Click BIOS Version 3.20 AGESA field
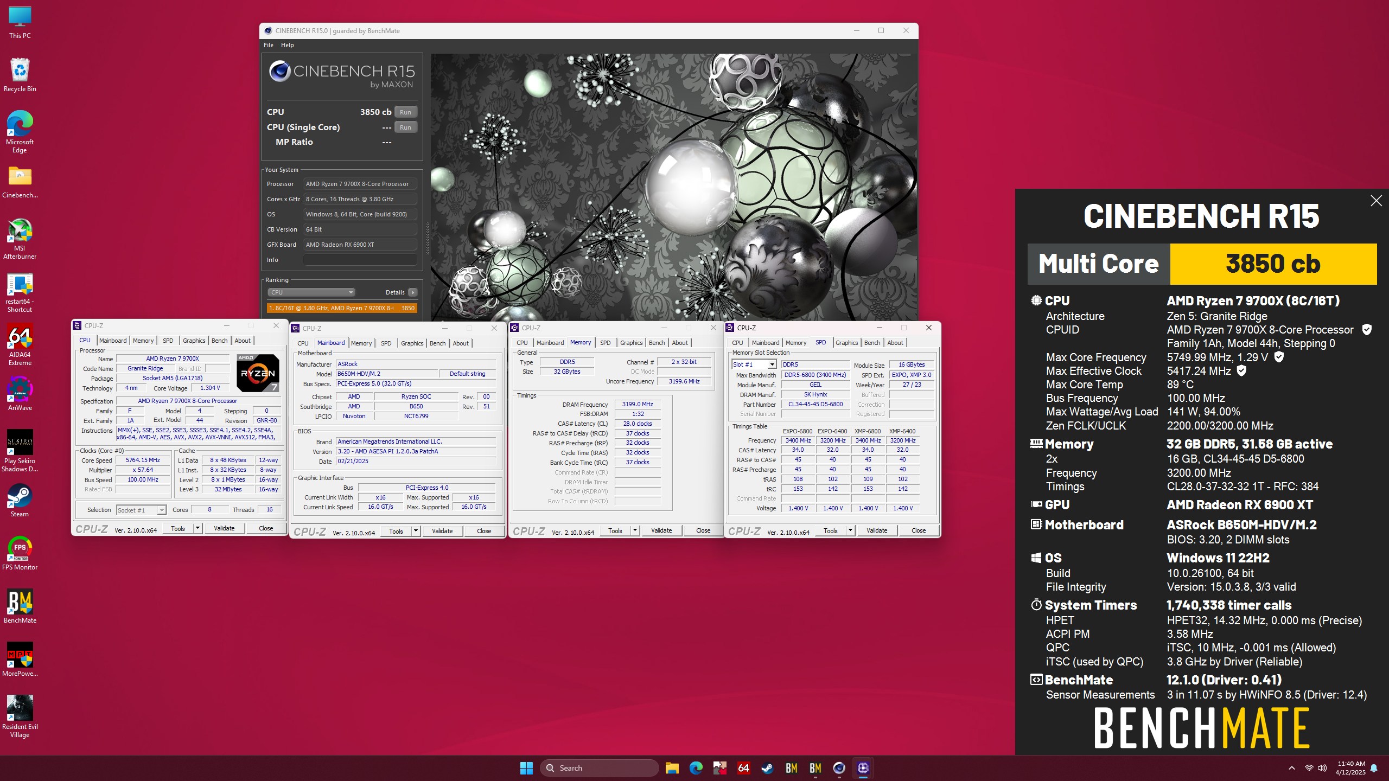Screen dimensions: 1389x781 [x=416, y=452]
